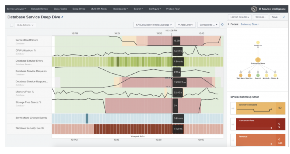Toggle the select-all lanes checkbox

coord(12,25)
